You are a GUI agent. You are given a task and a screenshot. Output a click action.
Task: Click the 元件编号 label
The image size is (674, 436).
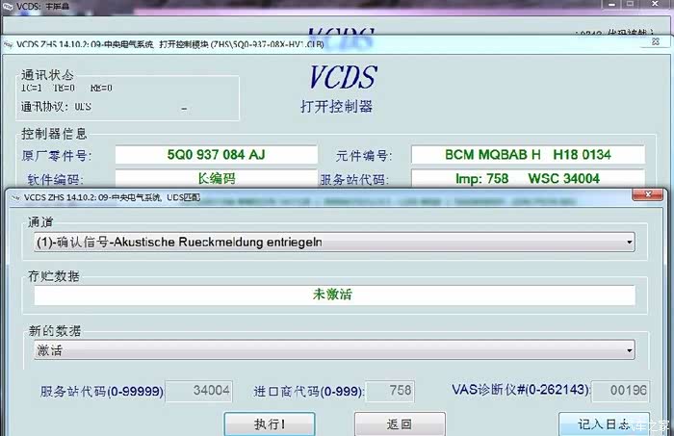coord(364,156)
